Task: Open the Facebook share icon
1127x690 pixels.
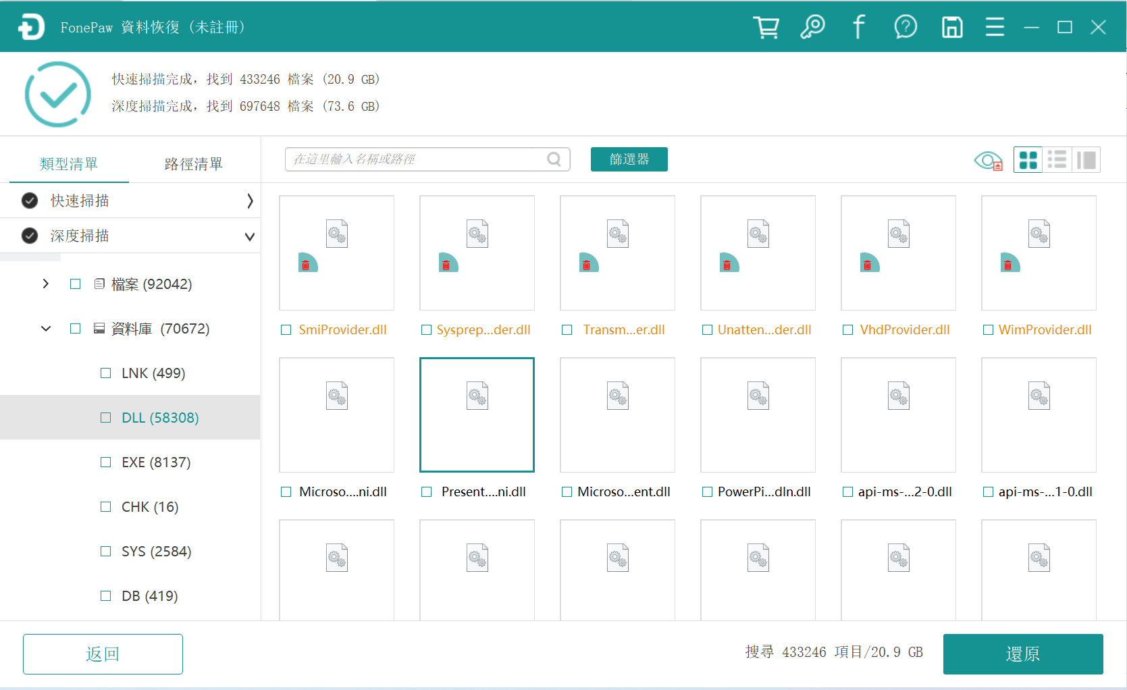Action: coord(858,27)
